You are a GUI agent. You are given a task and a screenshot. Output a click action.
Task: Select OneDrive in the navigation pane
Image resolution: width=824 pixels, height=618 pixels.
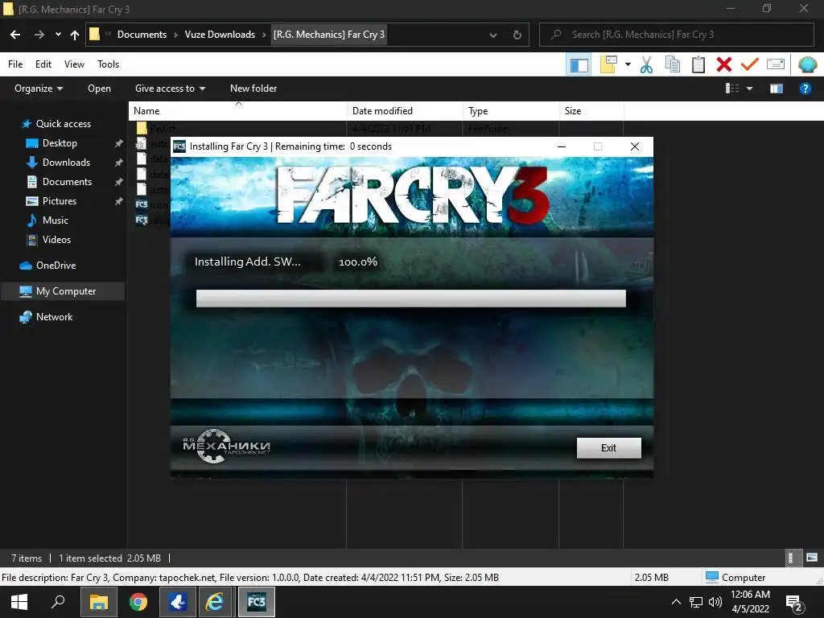[x=56, y=266]
